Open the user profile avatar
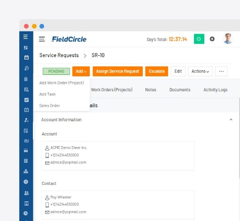The width and height of the screenshot is (240, 221). (x=228, y=39)
